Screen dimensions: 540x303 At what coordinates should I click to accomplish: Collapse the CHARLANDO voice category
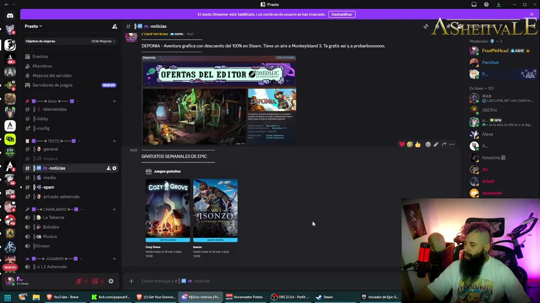coord(54,210)
